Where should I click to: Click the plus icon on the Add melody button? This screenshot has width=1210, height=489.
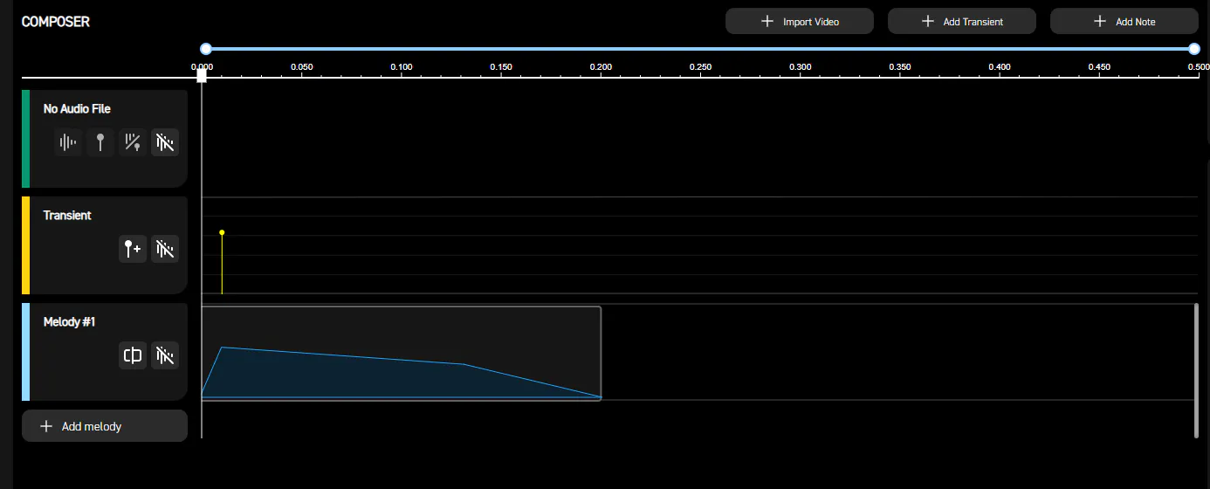pyautogui.click(x=46, y=426)
